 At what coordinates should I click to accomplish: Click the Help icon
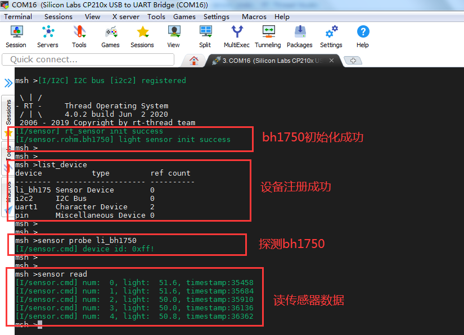(x=362, y=36)
